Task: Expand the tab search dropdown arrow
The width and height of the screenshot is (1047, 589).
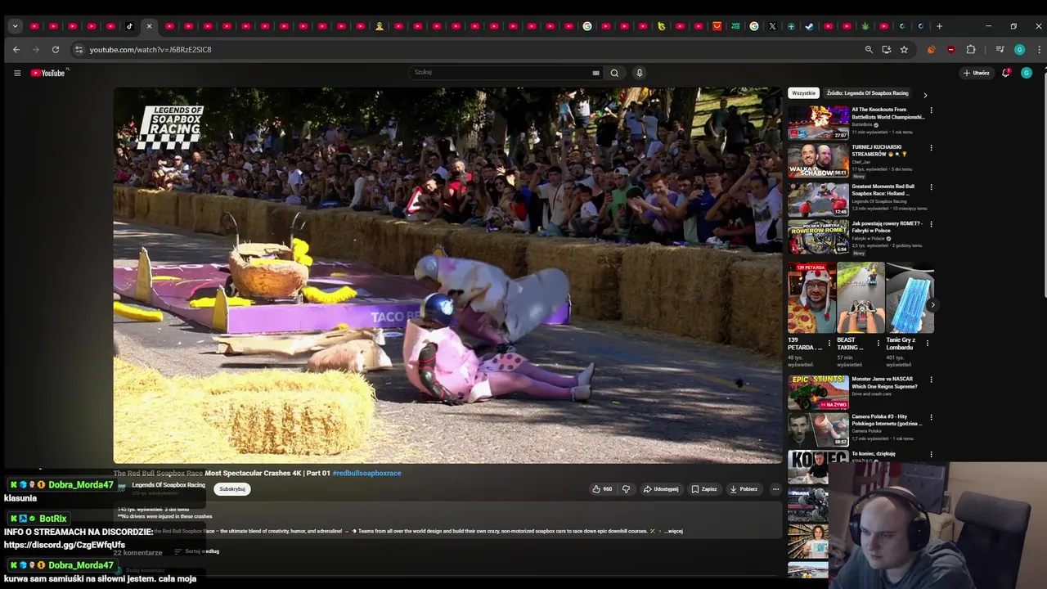Action: pos(15,26)
